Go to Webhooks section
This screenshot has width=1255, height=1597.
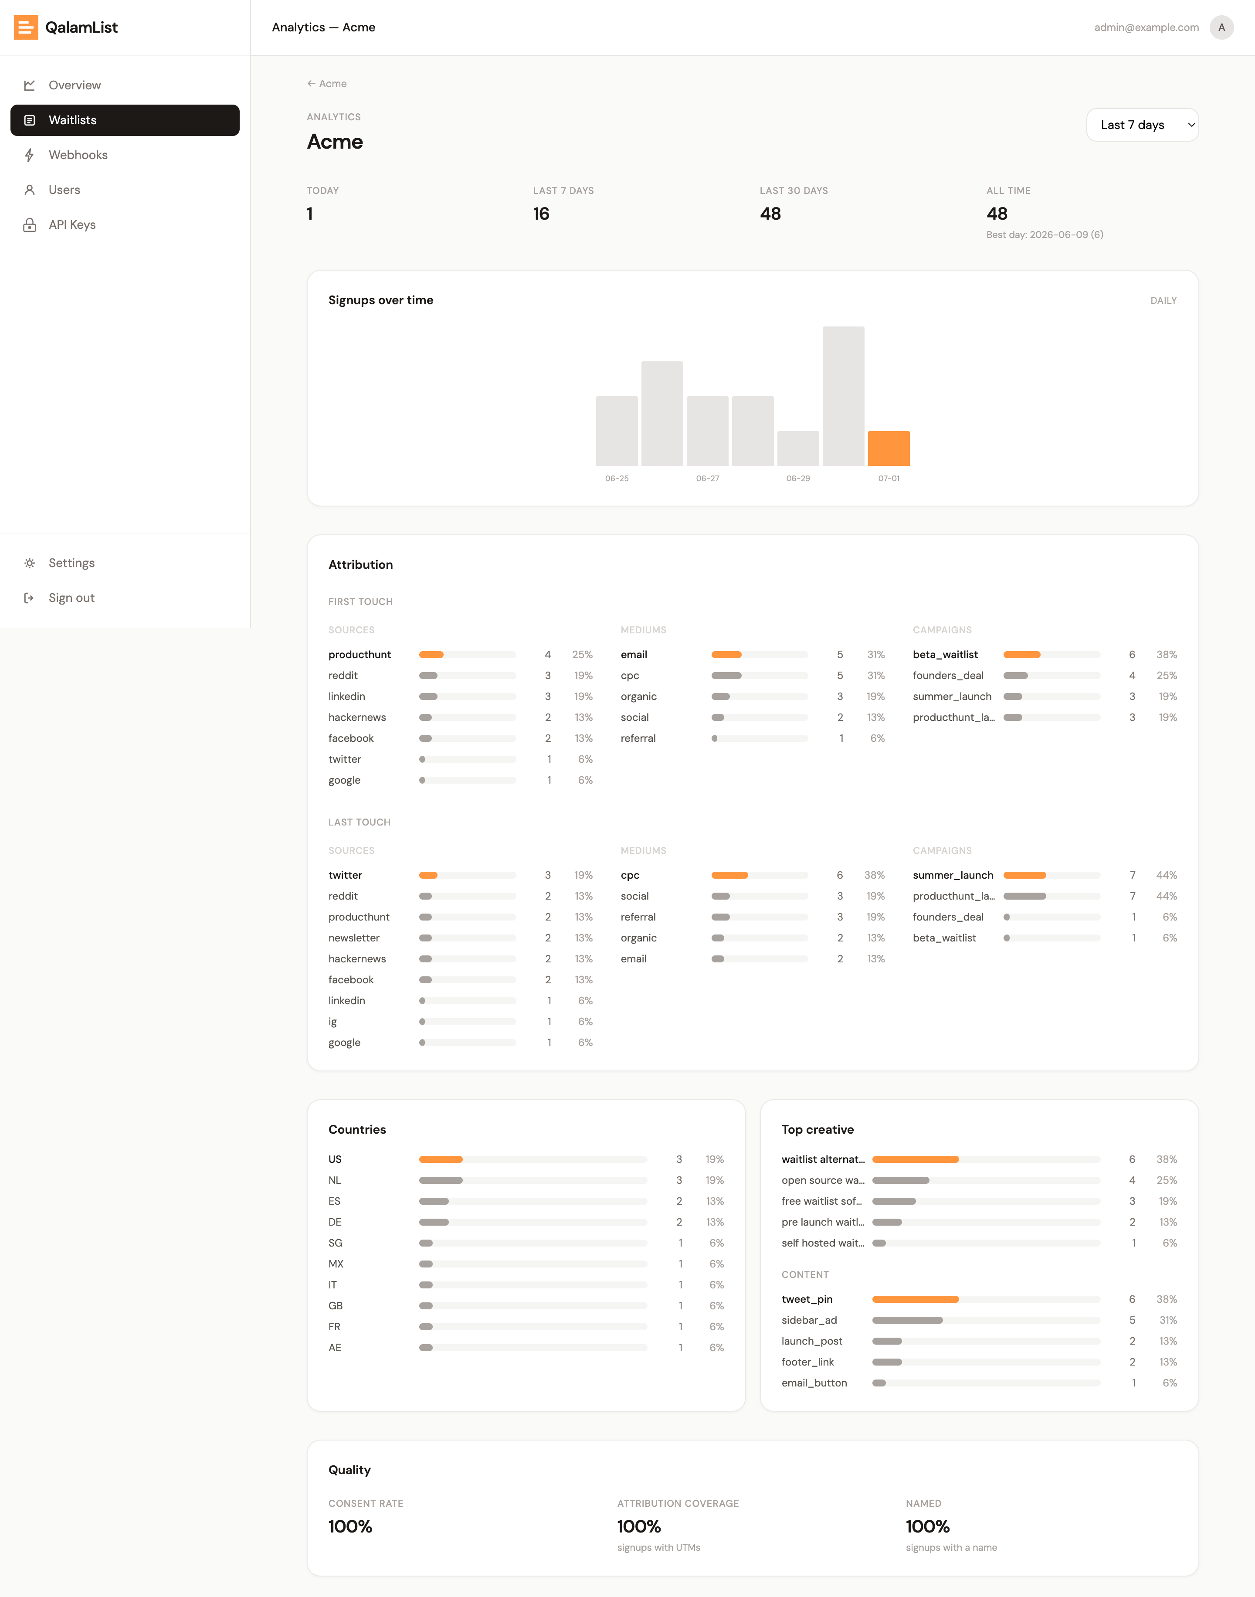[x=125, y=155]
